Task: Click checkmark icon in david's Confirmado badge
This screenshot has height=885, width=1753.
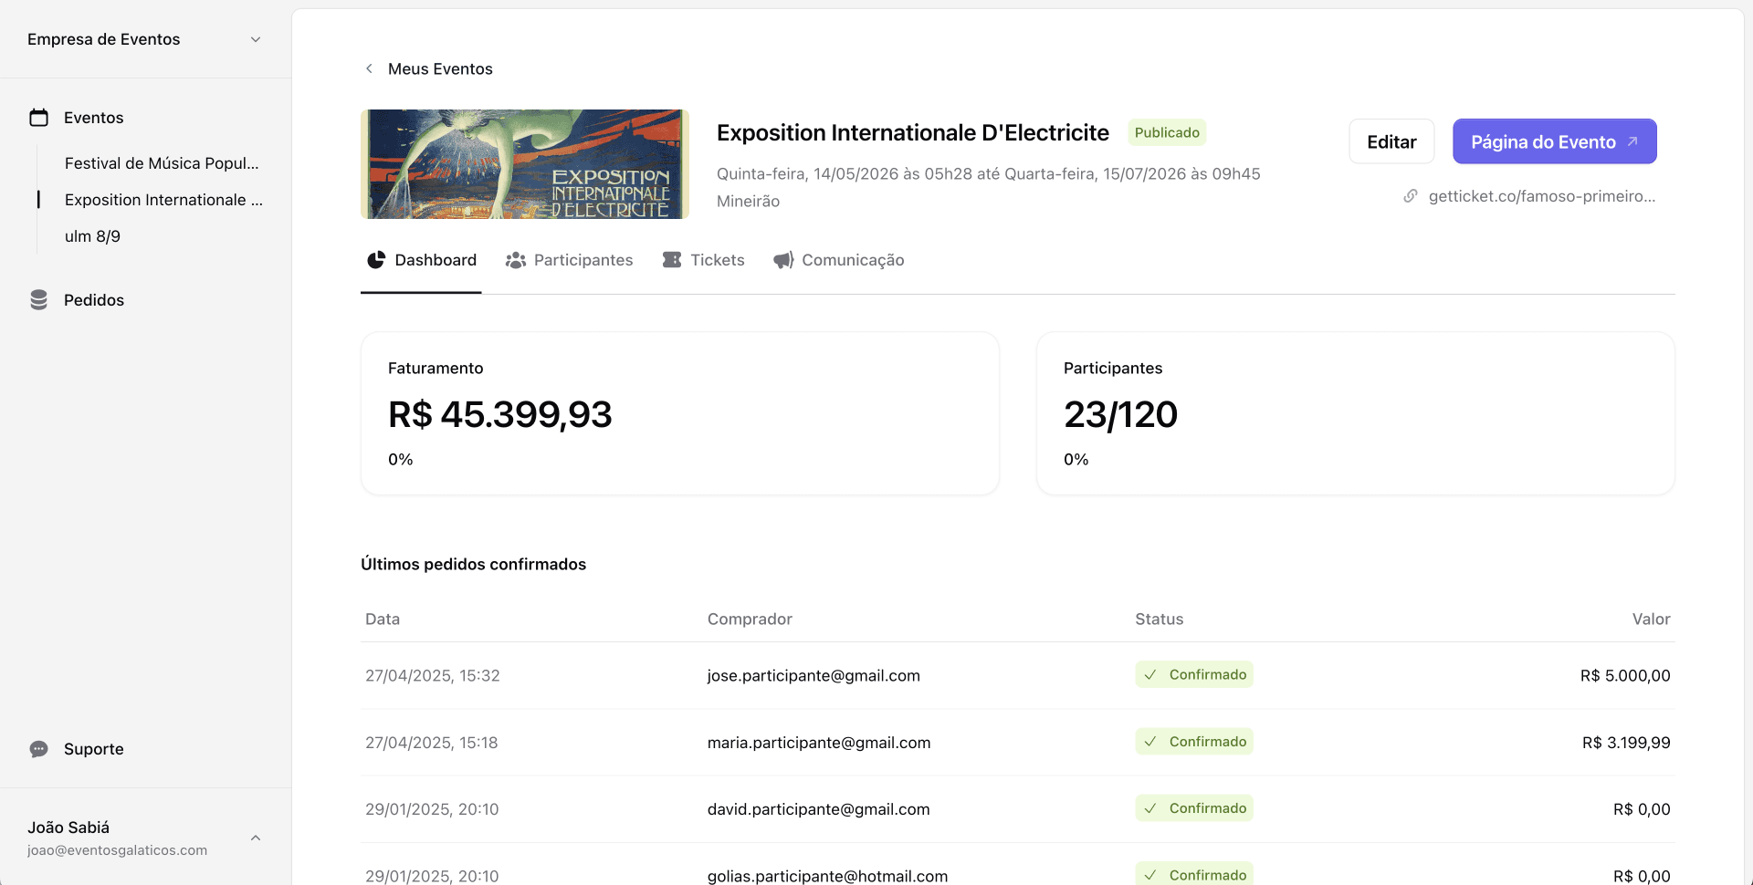Action: tap(1150, 808)
